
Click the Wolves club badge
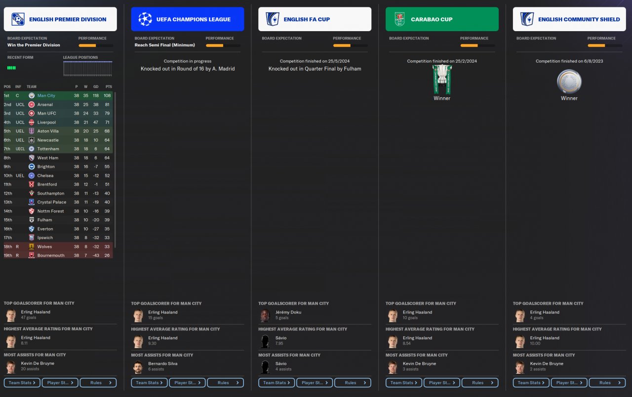(x=31, y=247)
